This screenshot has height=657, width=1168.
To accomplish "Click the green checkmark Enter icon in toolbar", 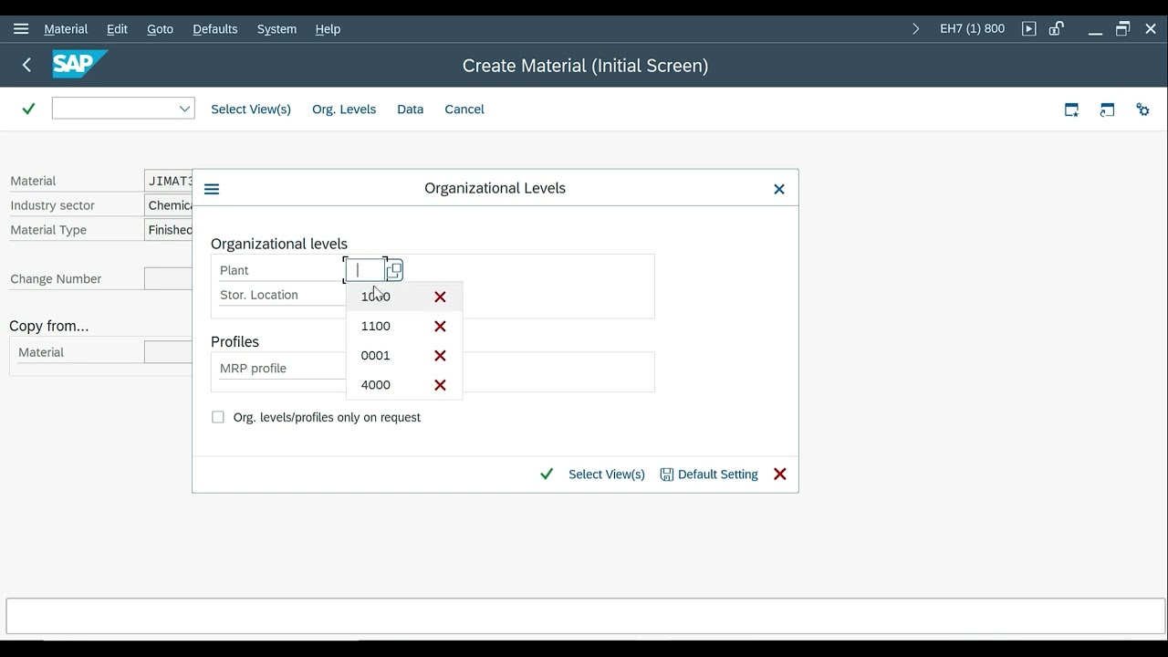I will 28,109.
